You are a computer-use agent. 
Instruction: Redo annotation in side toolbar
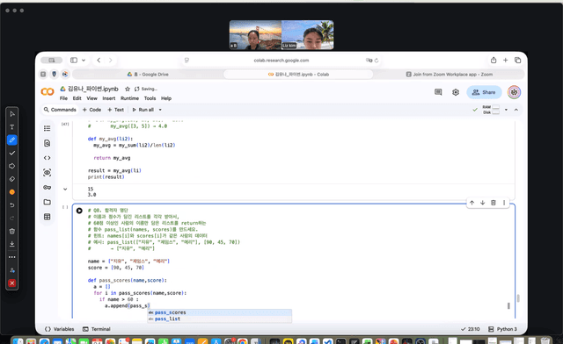[11, 218]
